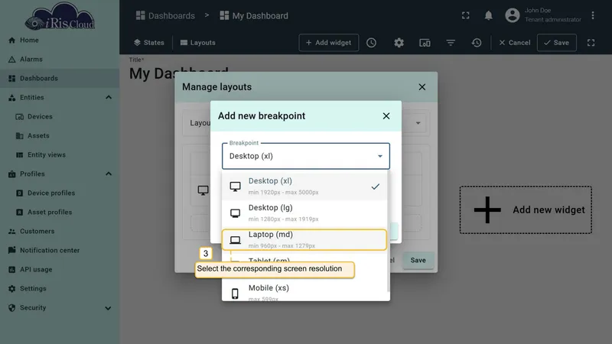Select Dashboards in the sidebar

point(60,79)
